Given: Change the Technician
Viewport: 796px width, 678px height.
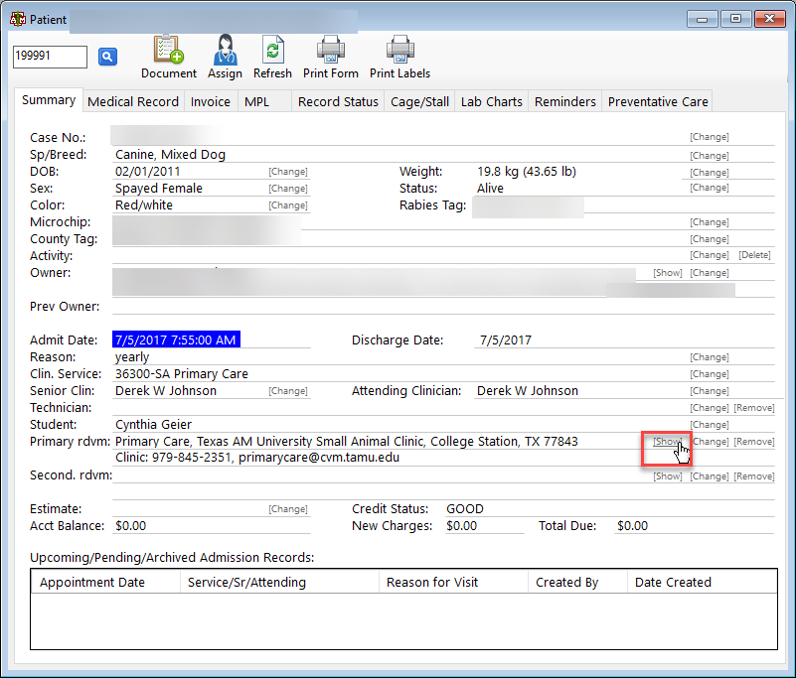Looking at the screenshot, I should point(710,408).
